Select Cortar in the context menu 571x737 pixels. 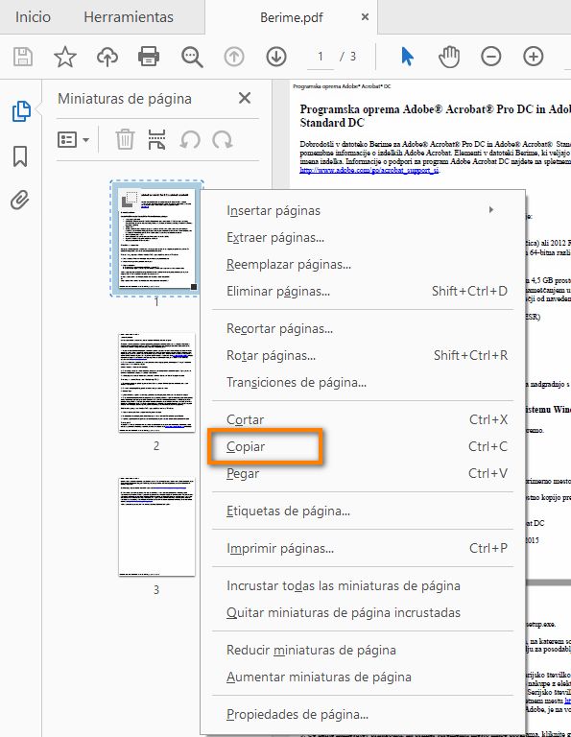362,419
